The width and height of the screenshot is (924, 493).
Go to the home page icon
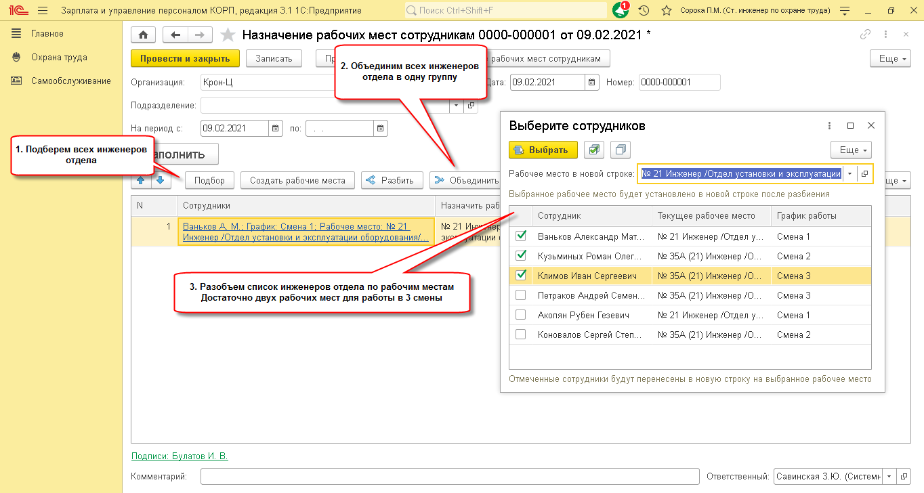(x=143, y=35)
